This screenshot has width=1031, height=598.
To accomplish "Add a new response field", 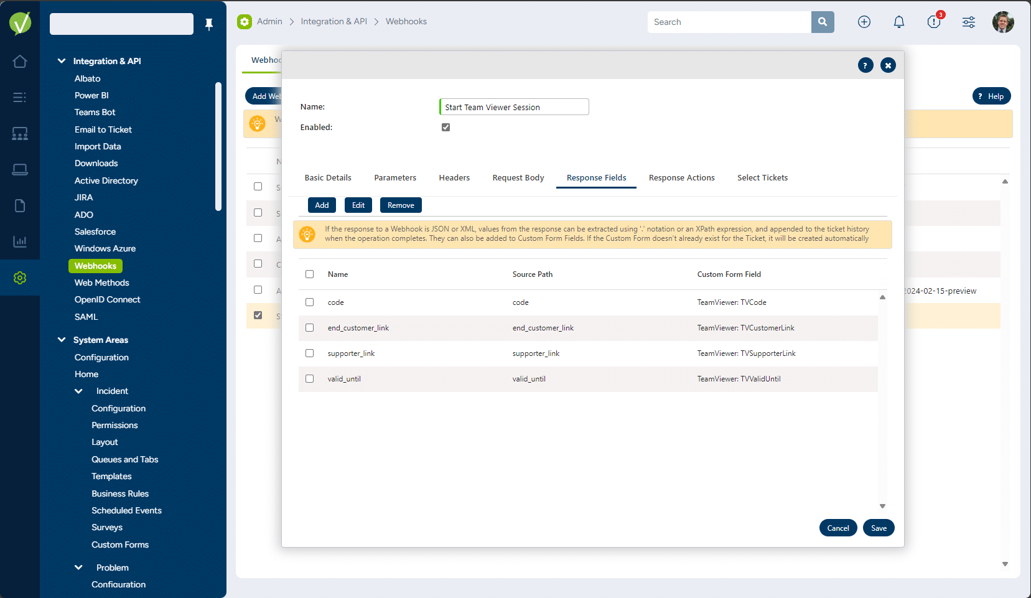I will click(x=321, y=205).
